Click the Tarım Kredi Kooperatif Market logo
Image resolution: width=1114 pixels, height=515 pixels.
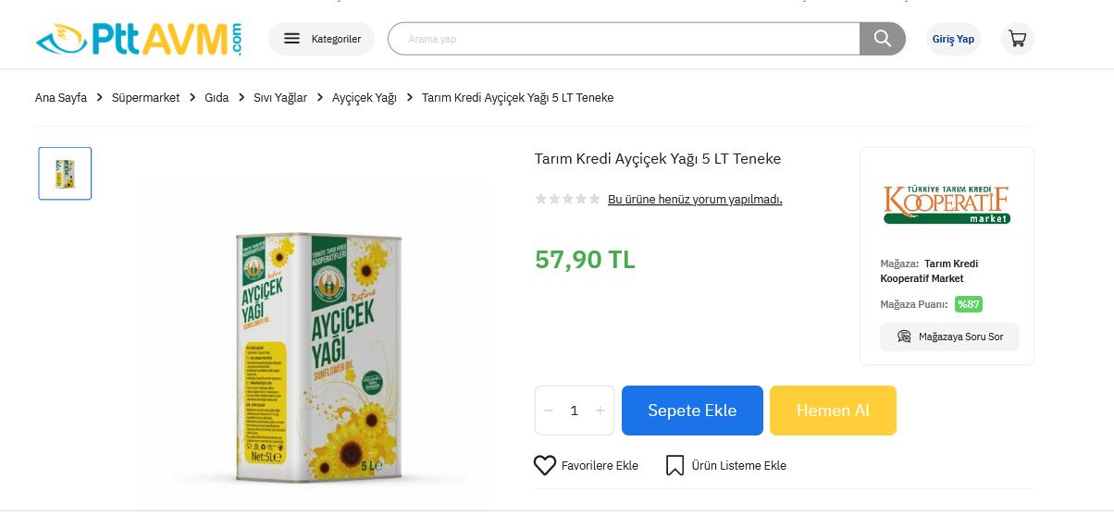click(947, 204)
